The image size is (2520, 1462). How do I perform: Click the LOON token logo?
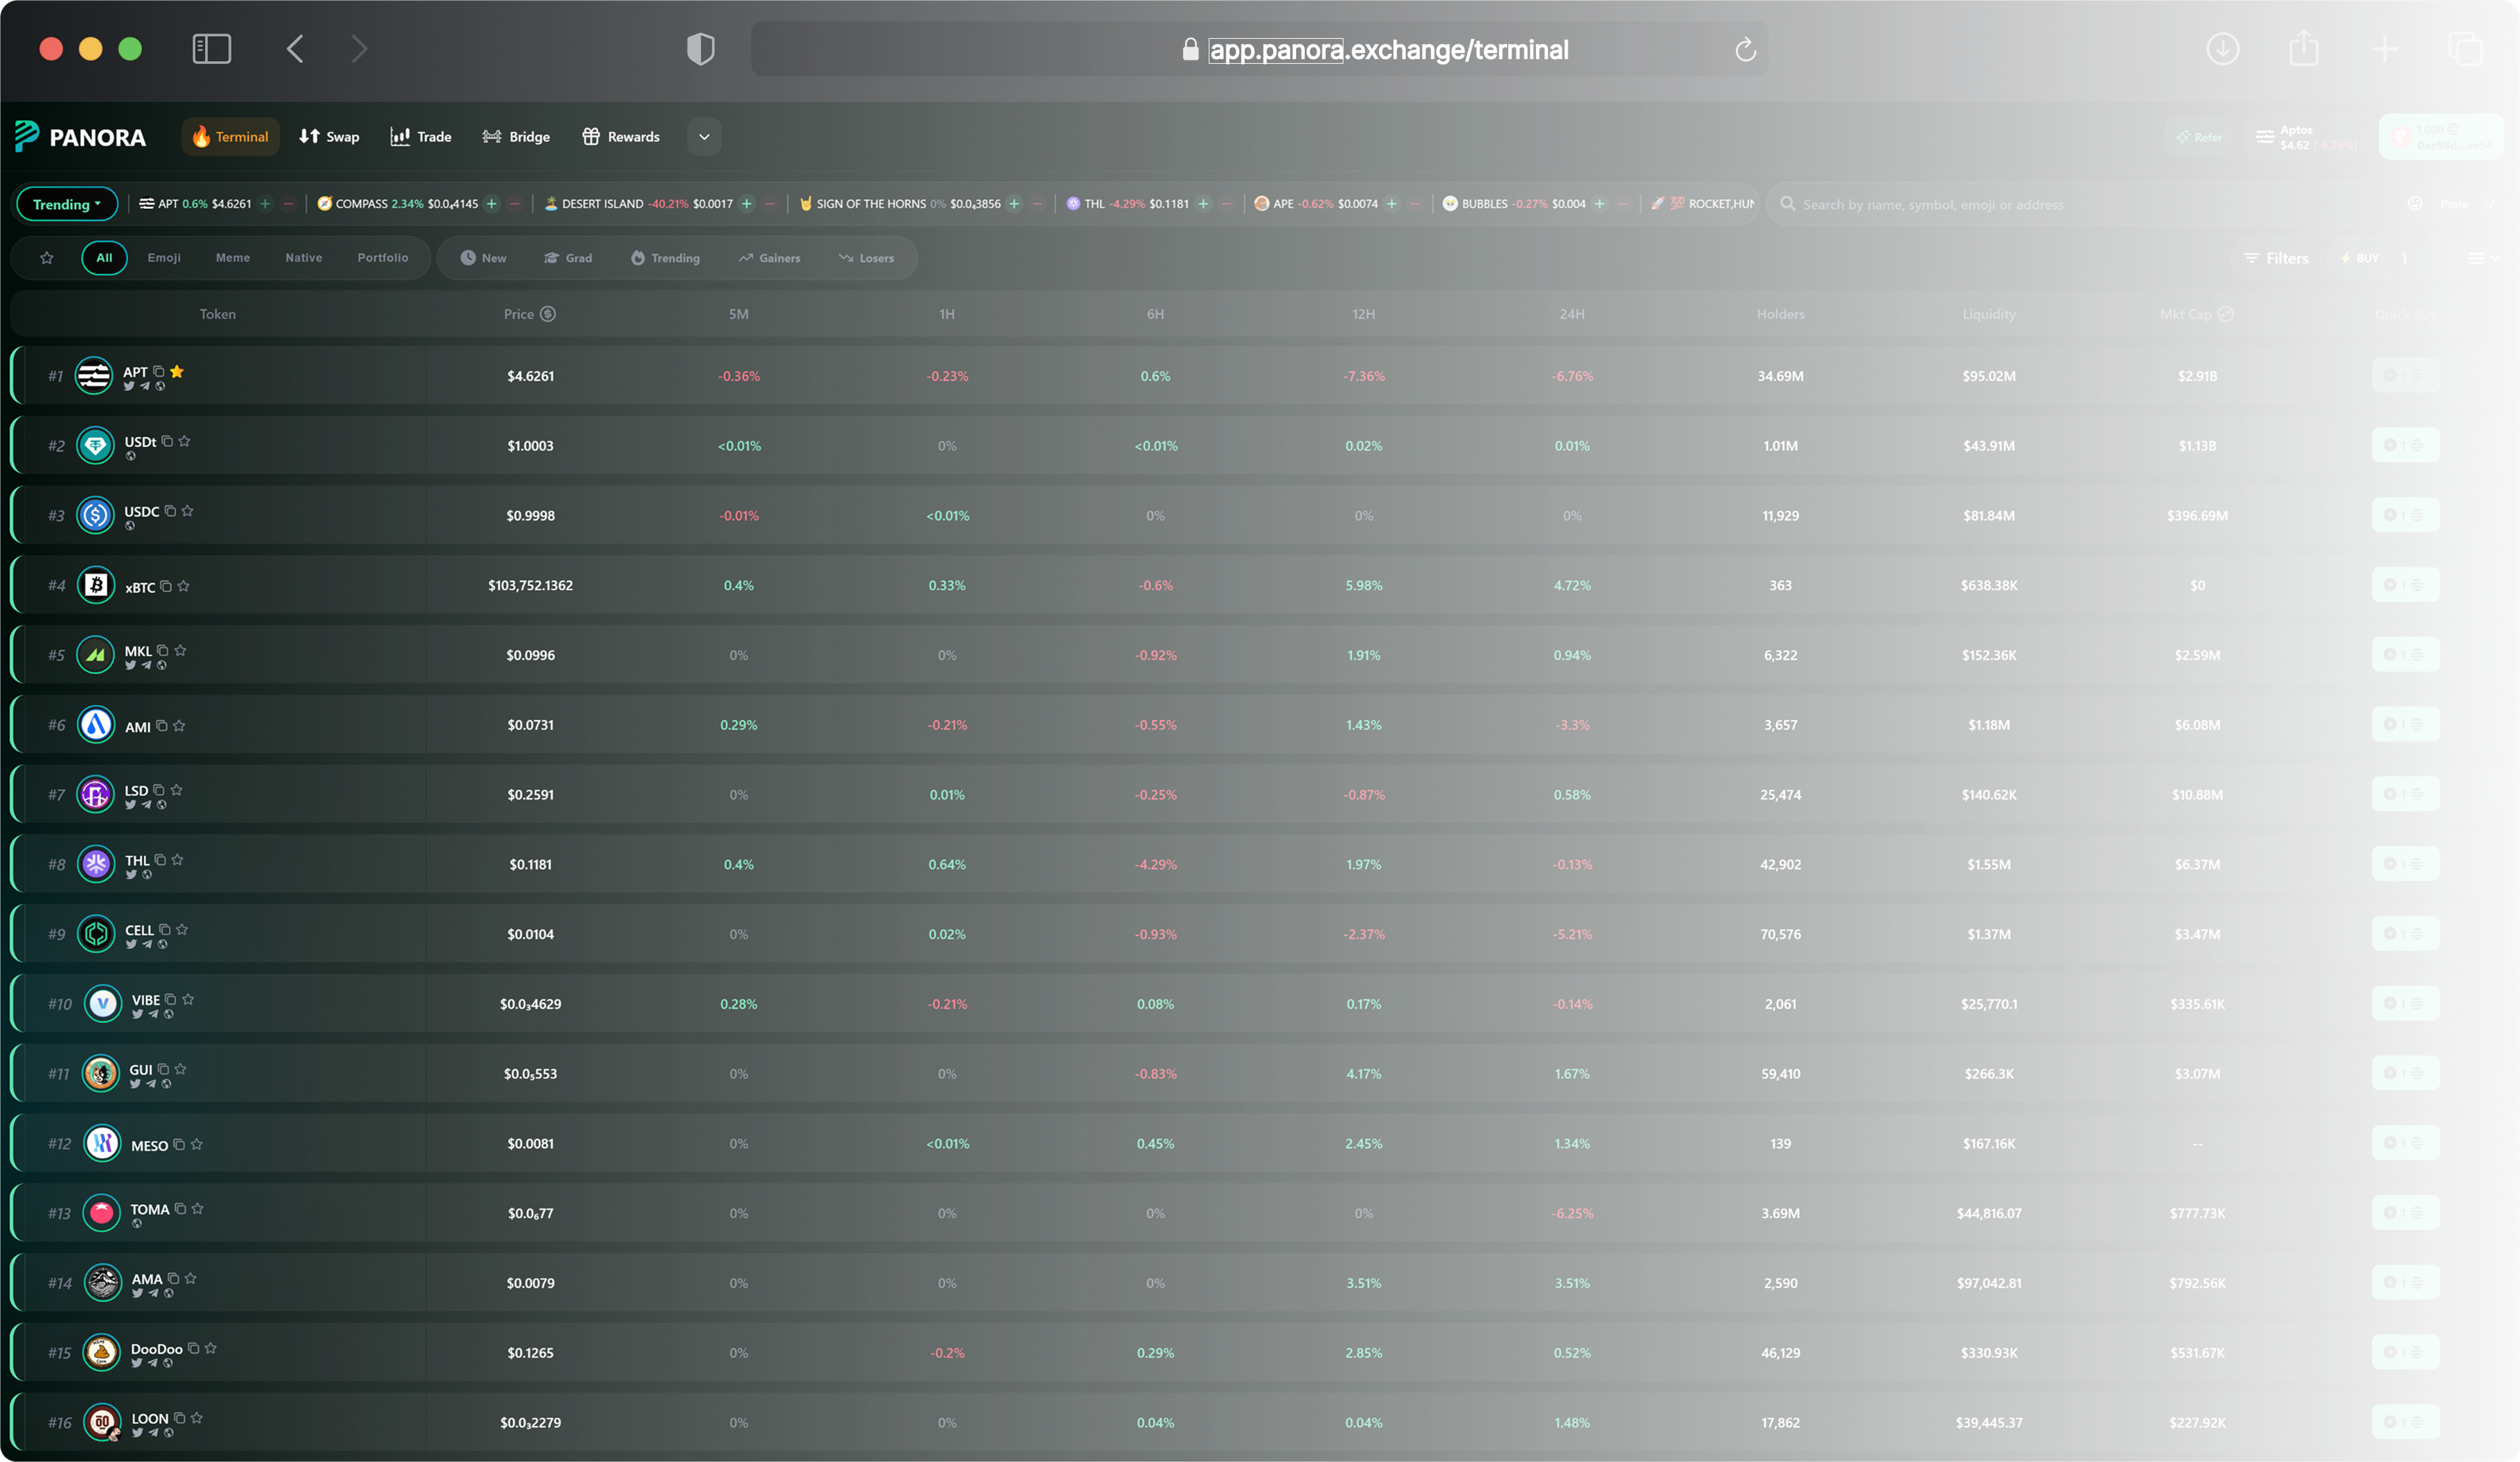[x=102, y=1422]
